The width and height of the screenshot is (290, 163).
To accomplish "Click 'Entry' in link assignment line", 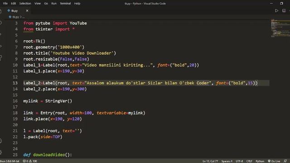I will click(x=47, y=113).
